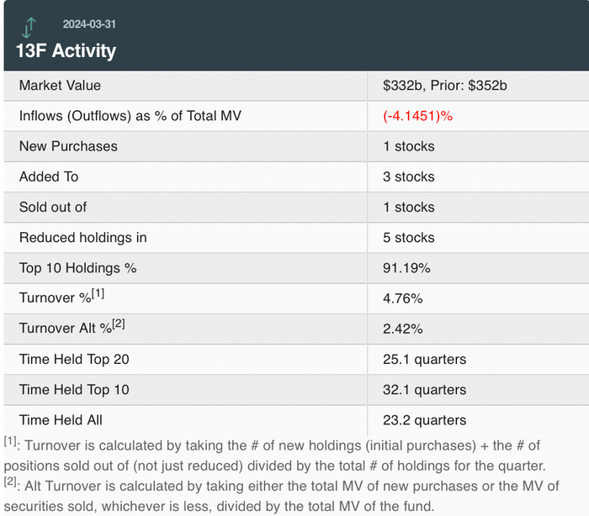
Task: Click the Turnover Alt % value 2.42%
Action: coord(402,329)
